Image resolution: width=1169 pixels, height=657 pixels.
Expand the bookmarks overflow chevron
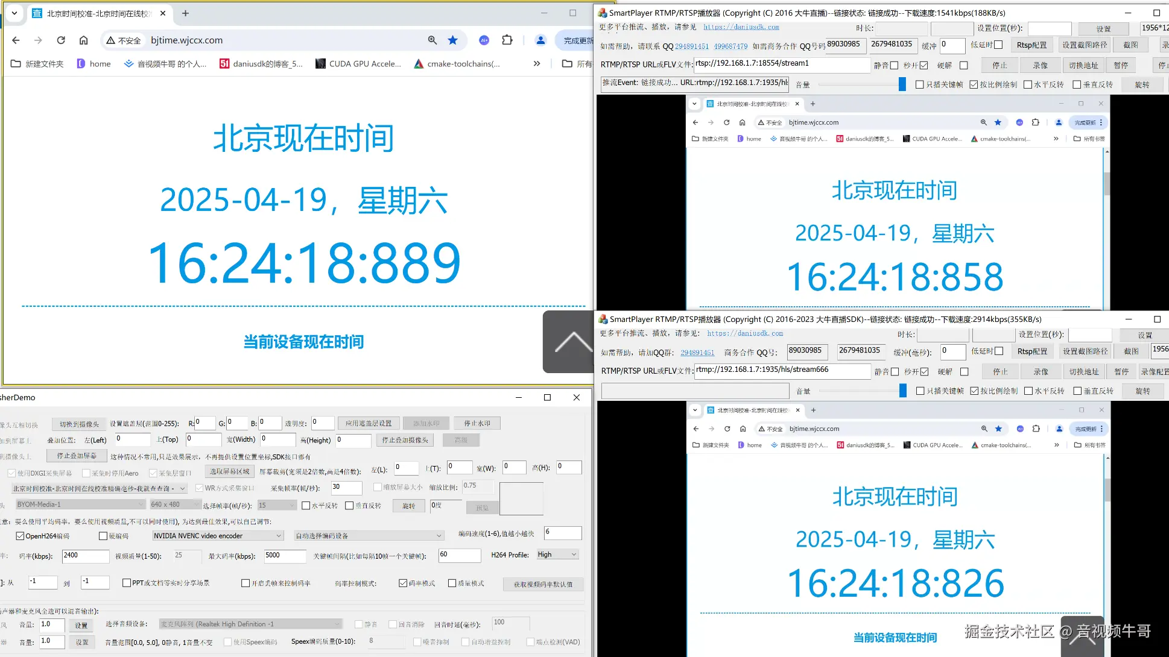click(537, 63)
